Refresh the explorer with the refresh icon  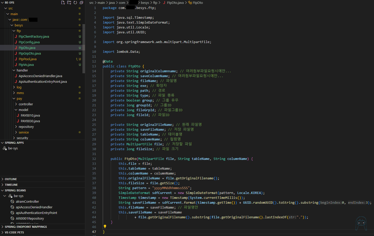click(75, 3)
